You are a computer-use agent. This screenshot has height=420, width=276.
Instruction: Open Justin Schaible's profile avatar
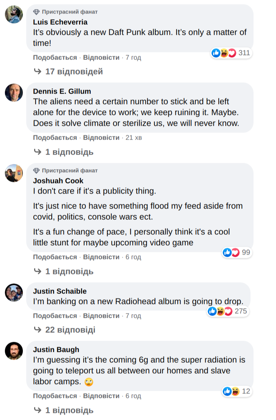14,292
